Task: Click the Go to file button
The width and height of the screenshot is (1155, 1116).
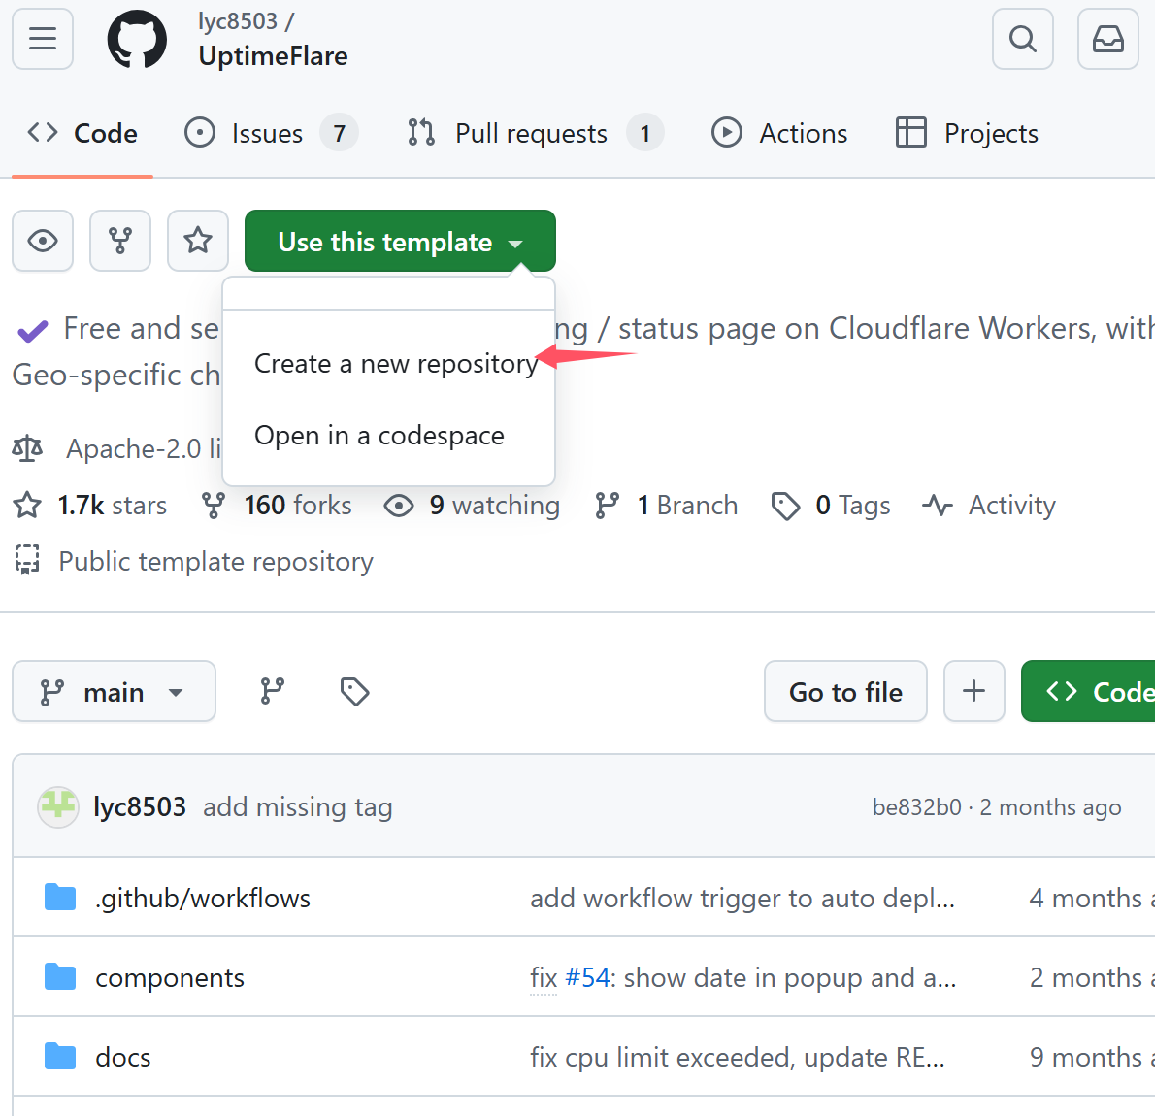Action: click(845, 691)
